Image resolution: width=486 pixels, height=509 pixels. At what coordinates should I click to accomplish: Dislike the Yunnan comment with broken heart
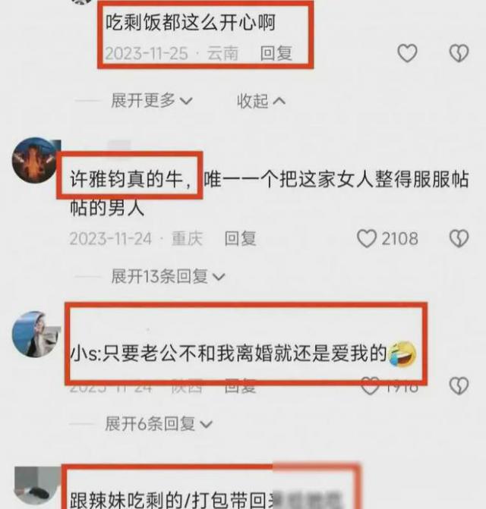(459, 53)
